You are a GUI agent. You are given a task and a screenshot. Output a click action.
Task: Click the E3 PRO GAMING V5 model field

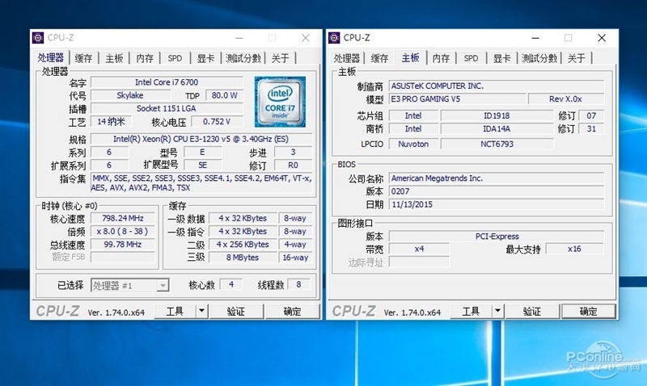(458, 99)
